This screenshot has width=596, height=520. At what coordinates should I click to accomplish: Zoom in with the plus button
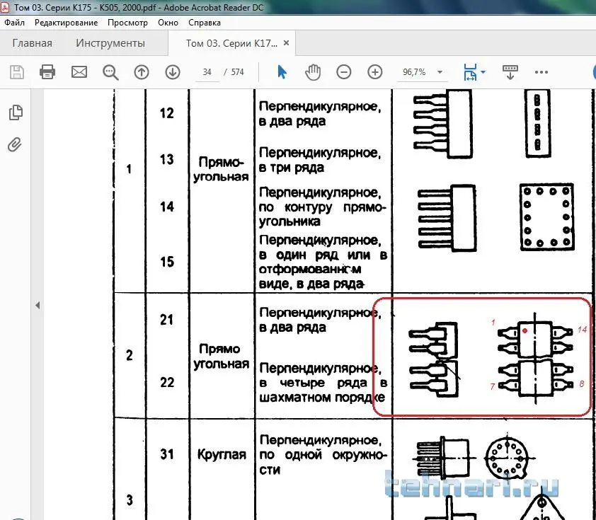click(374, 71)
